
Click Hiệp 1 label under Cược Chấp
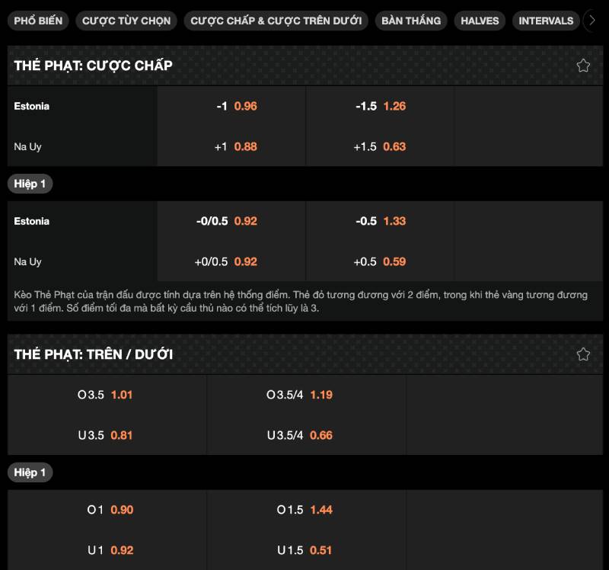30,184
